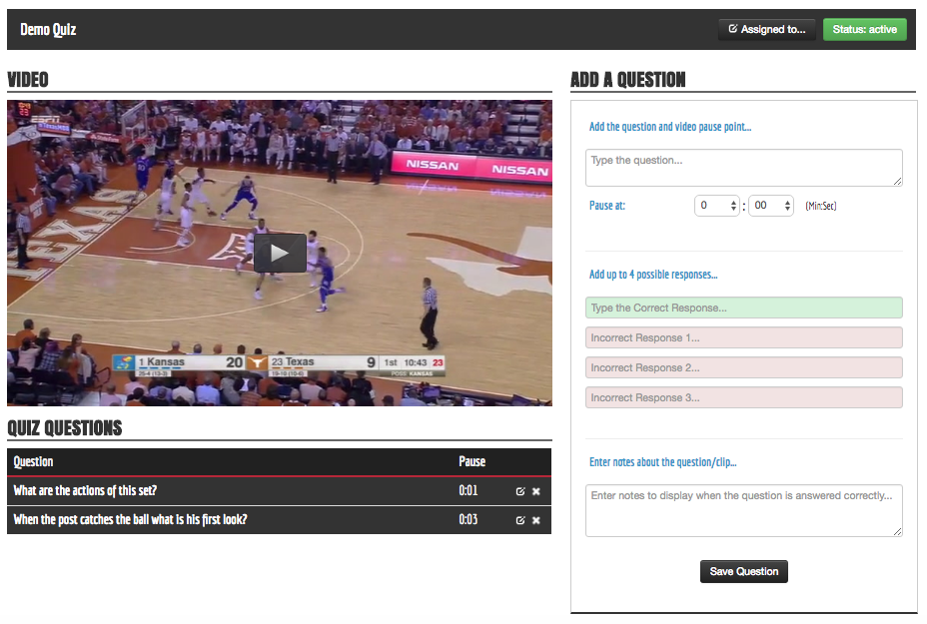Select the Incorrect Response 3 field
The image size is (927, 624).
pos(742,397)
